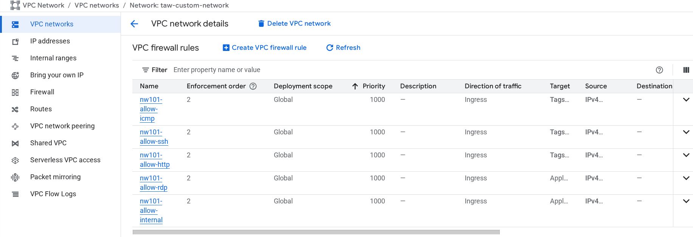Open IP addresses in the sidebar

tap(60, 41)
